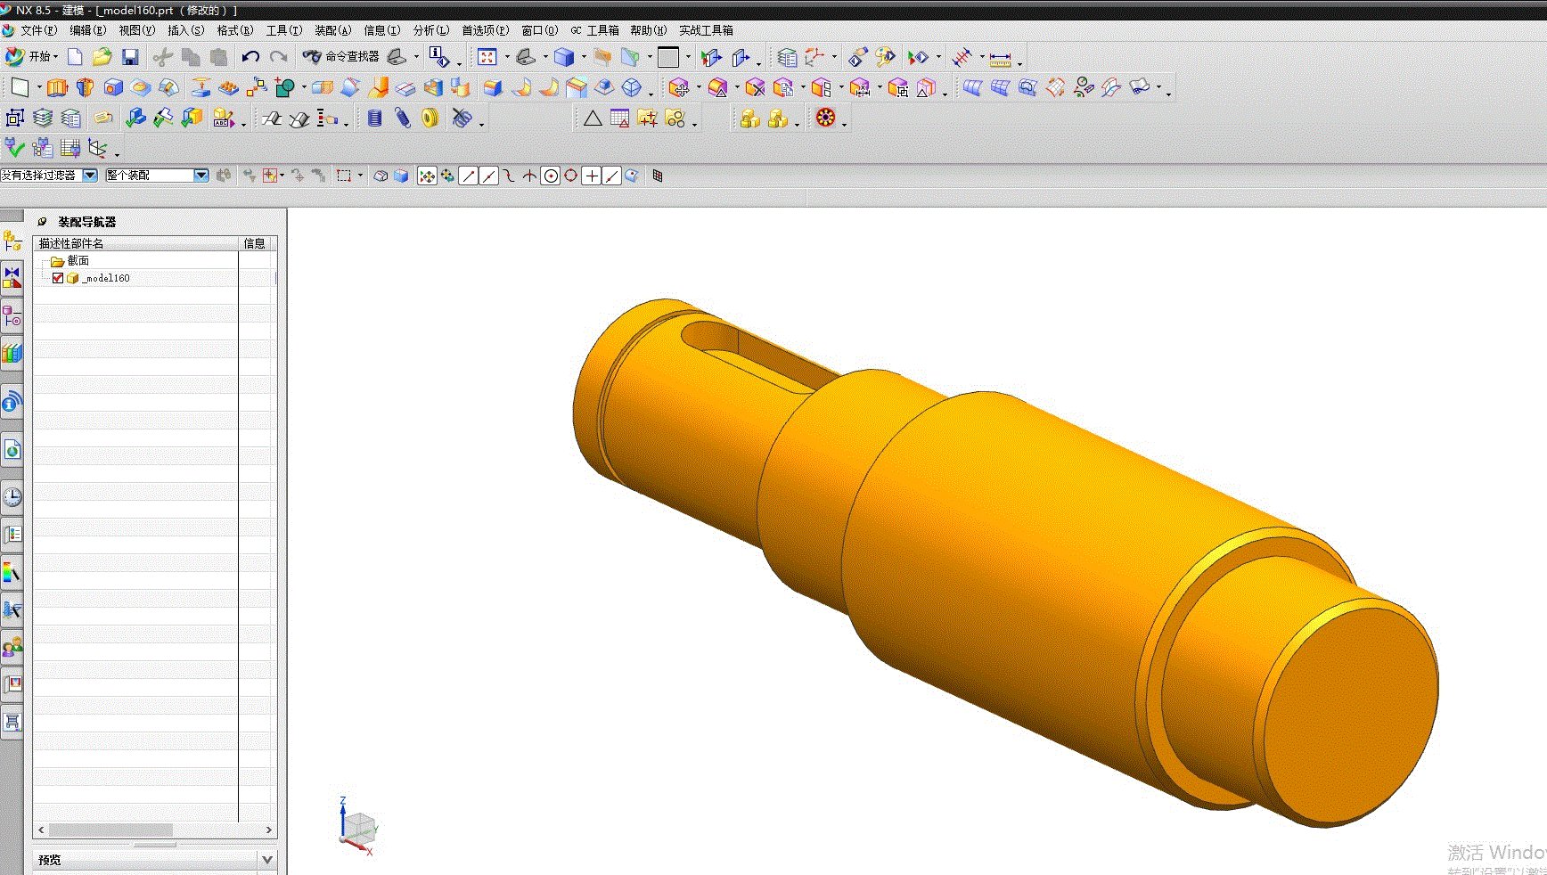Open the sketch icon dropdown arrow
The height and width of the screenshot is (875, 1547).
pyautogui.click(x=39, y=88)
